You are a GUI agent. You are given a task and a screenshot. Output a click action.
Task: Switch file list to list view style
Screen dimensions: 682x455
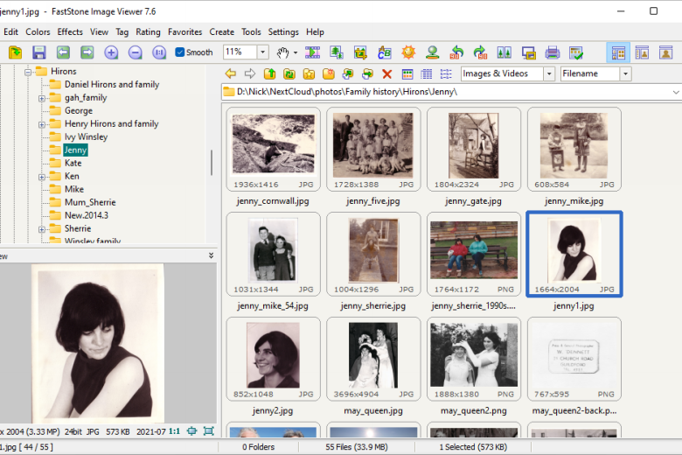coord(446,73)
